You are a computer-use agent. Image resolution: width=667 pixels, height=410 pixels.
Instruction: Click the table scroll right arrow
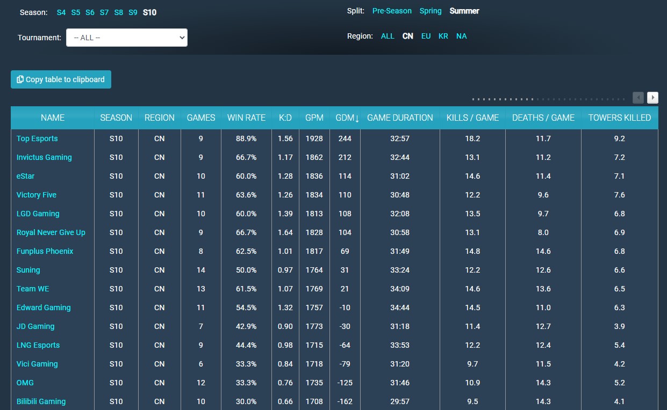click(652, 97)
